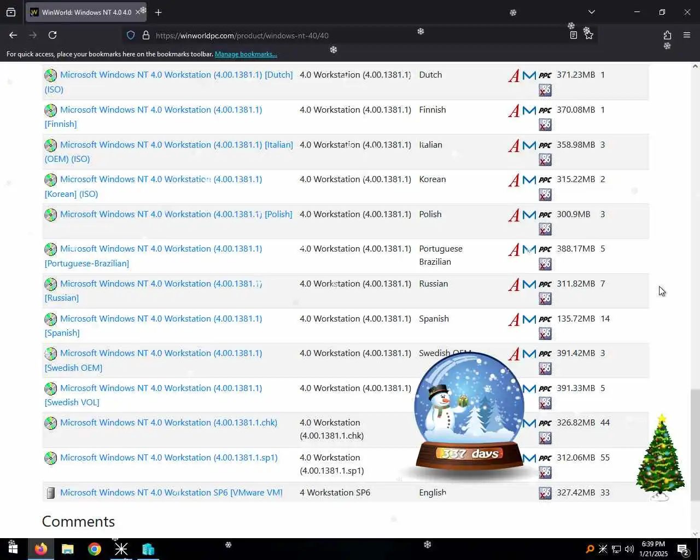Open File Explorer from the taskbar
Screen dimensions: 700x560
coord(68,549)
